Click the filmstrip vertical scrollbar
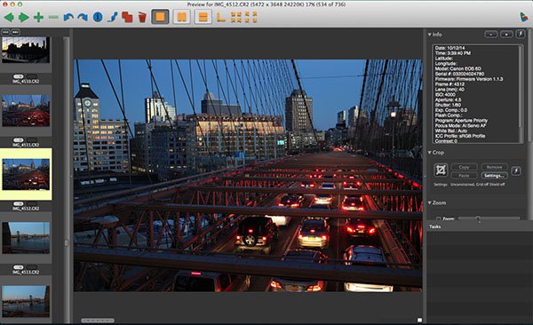 [67, 179]
